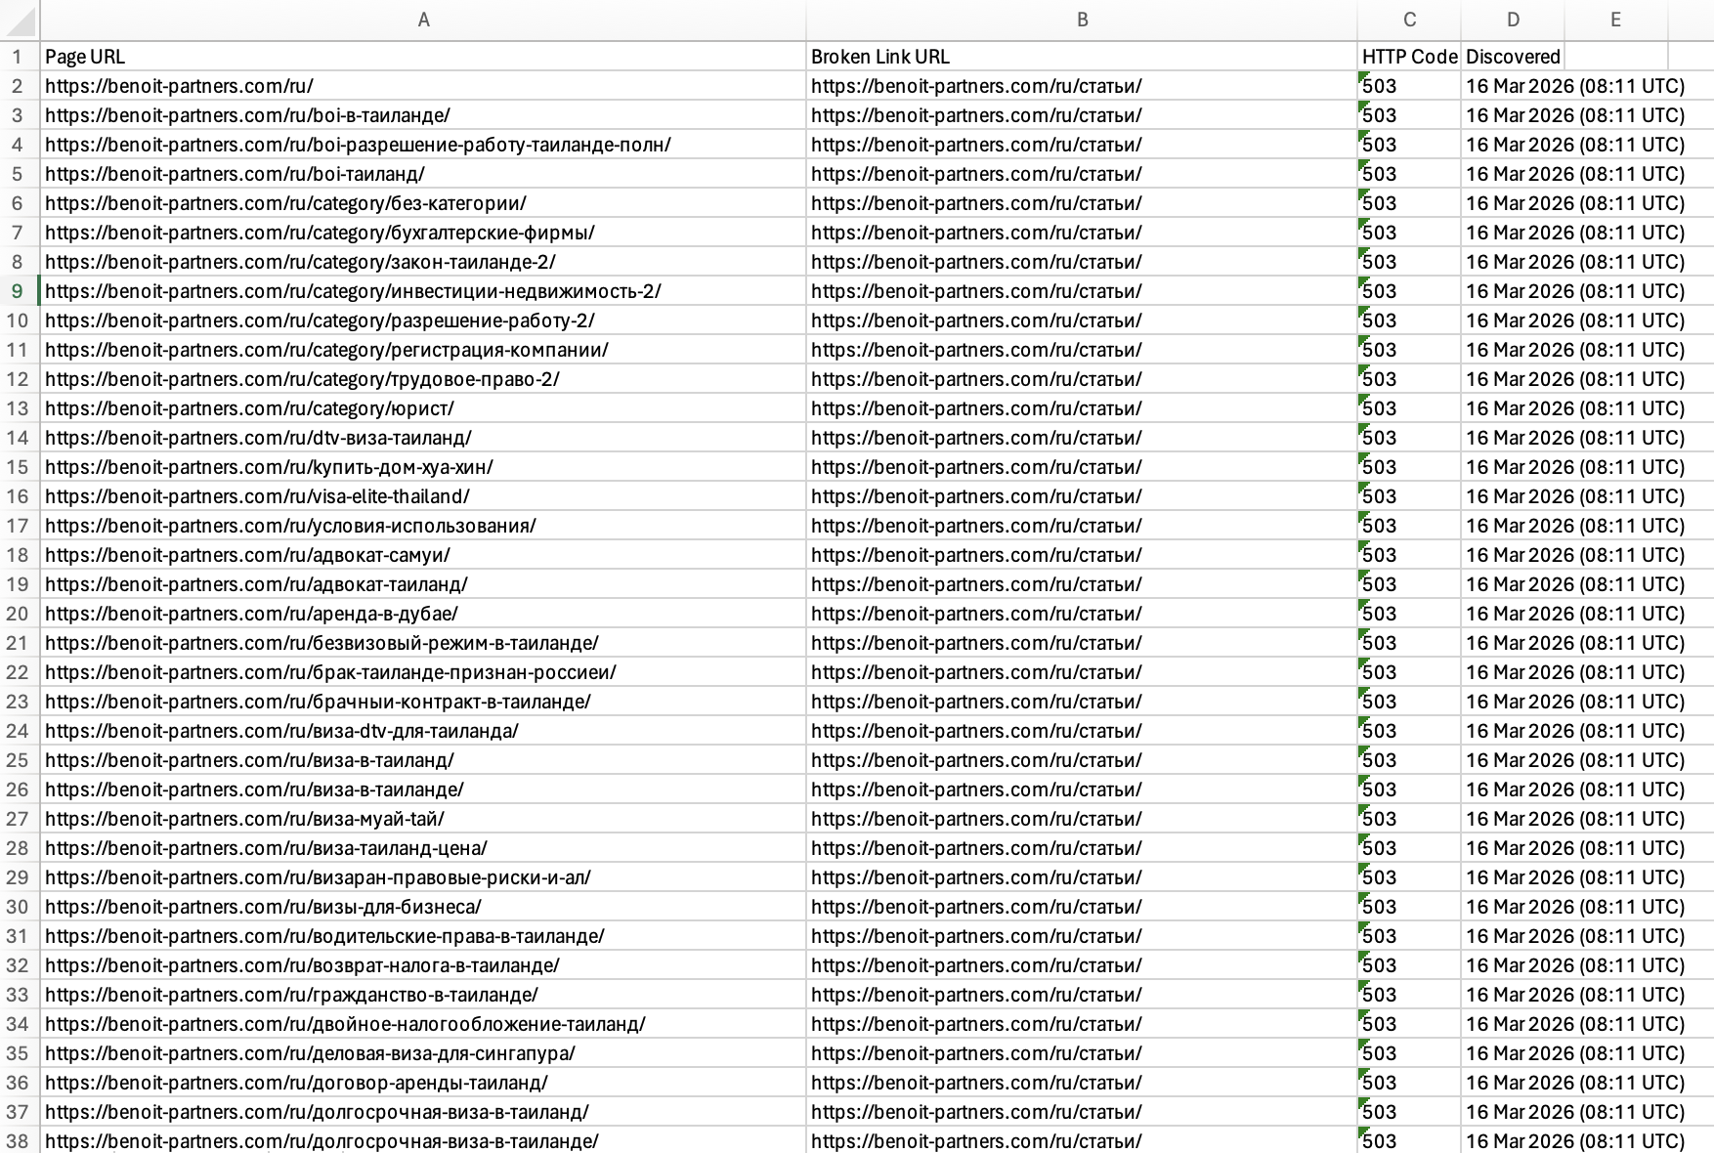Click the "Discovered" header cell
1714x1153 pixels.
click(1513, 57)
